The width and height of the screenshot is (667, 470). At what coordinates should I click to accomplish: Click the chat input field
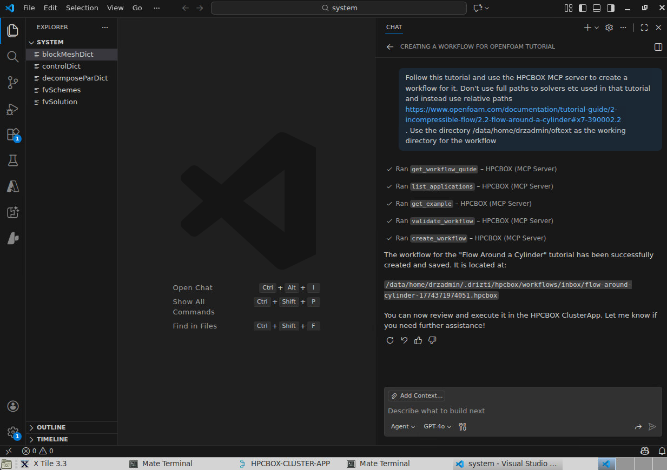[x=523, y=411]
